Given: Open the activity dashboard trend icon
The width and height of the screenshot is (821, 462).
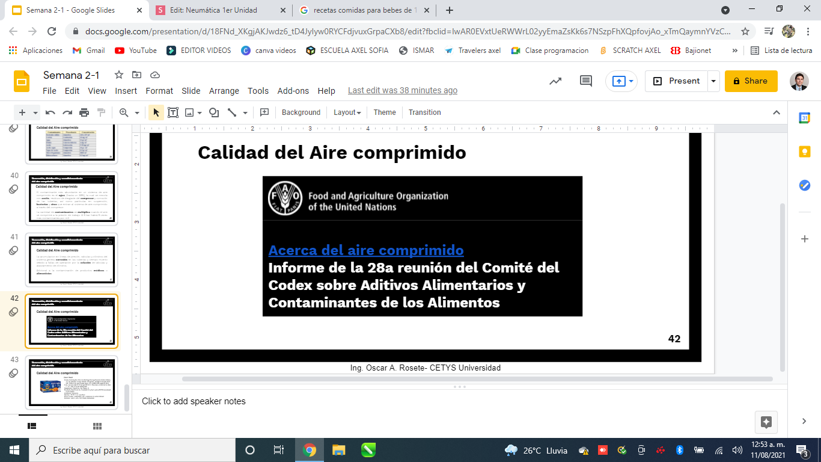Looking at the screenshot, I should pyautogui.click(x=555, y=81).
